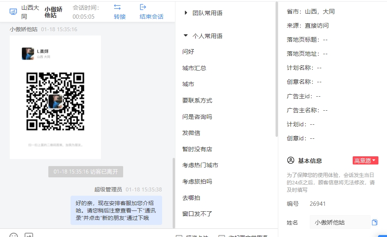Click the 省市：山西，大同 text
This screenshot has width=387, height=237.
click(311, 12)
